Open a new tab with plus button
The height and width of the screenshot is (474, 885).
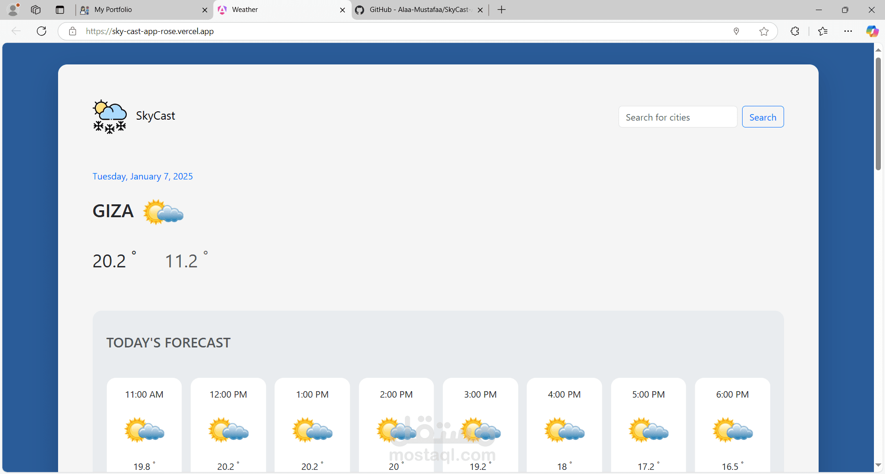[x=501, y=10]
